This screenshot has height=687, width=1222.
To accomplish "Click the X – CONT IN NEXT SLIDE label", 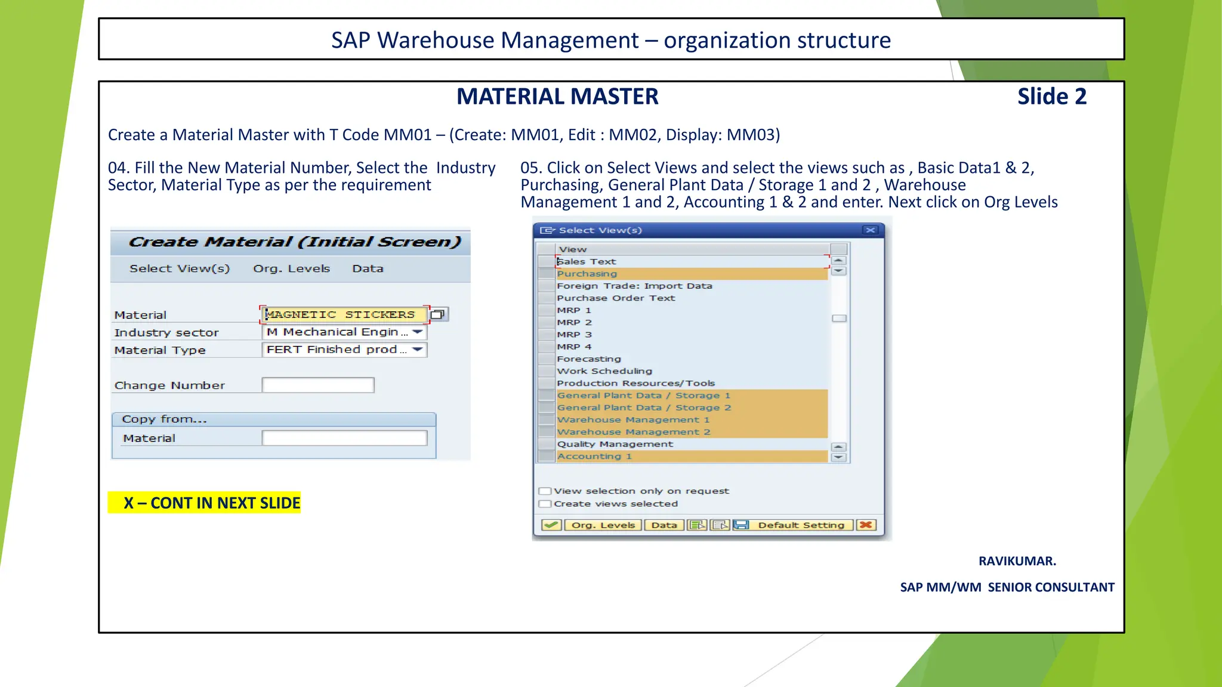I will coord(204,503).
